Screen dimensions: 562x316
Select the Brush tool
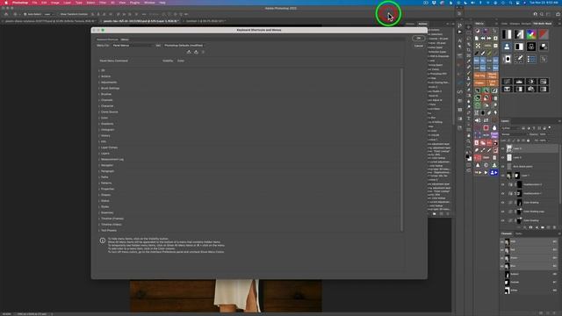tap(468, 73)
